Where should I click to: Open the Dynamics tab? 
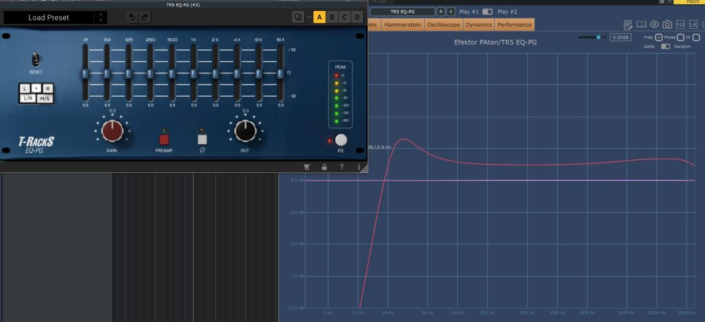pos(478,25)
